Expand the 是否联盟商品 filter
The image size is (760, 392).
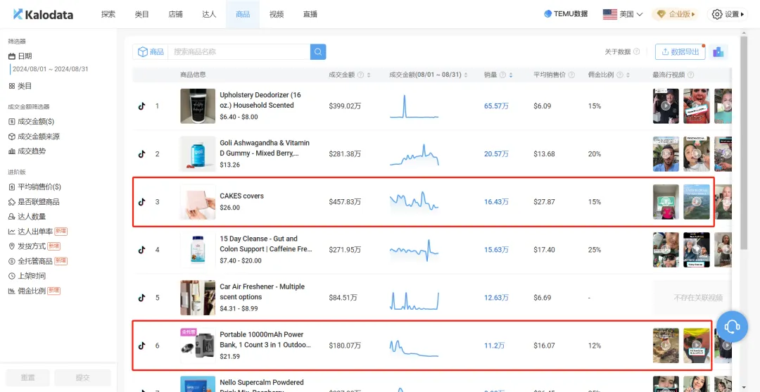[x=34, y=201]
